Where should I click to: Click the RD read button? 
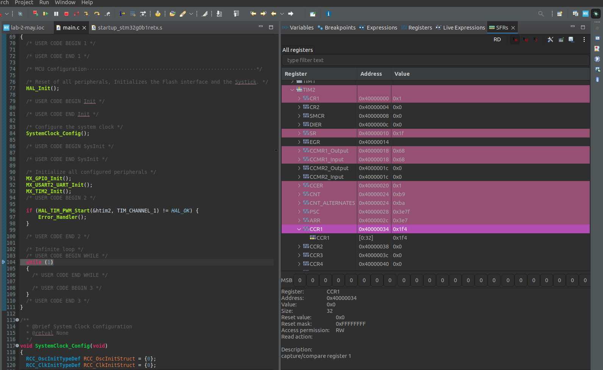click(x=497, y=39)
